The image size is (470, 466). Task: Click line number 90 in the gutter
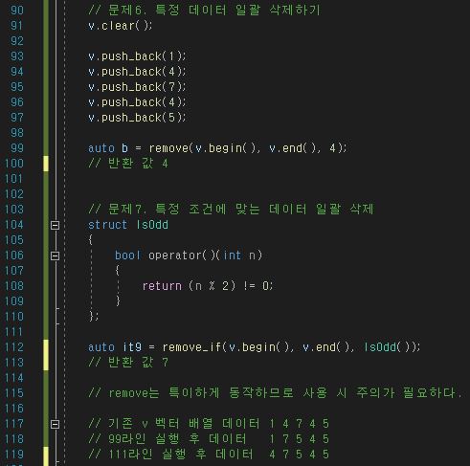coord(17,11)
